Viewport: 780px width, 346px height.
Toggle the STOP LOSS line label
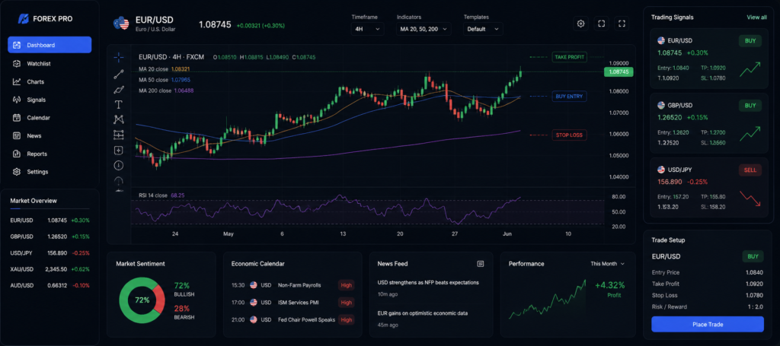569,135
